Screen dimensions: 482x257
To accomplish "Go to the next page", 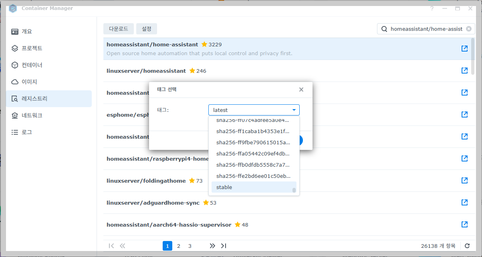I will [212, 246].
